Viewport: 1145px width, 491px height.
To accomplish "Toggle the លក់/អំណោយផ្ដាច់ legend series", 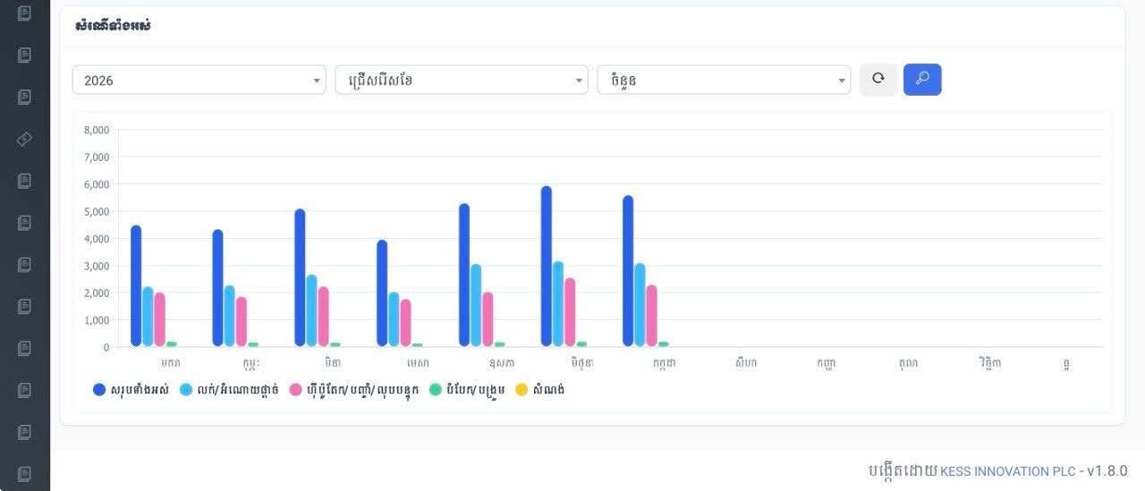I will point(229,390).
